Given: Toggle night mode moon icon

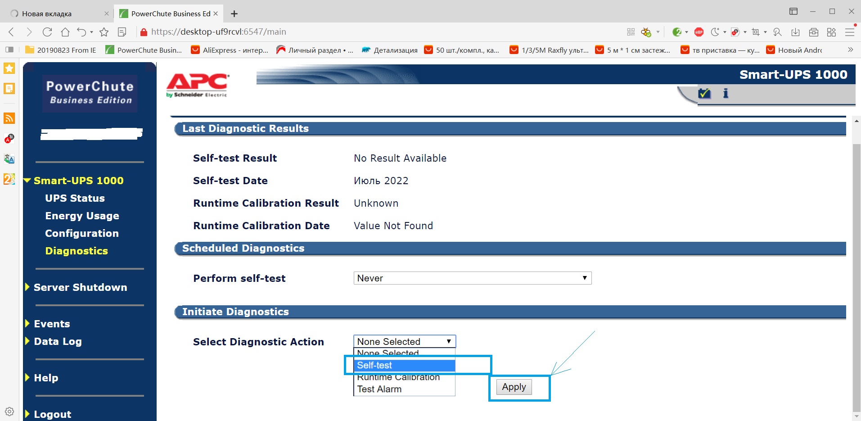Looking at the screenshot, I should pyautogui.click(x=715, y=32).
